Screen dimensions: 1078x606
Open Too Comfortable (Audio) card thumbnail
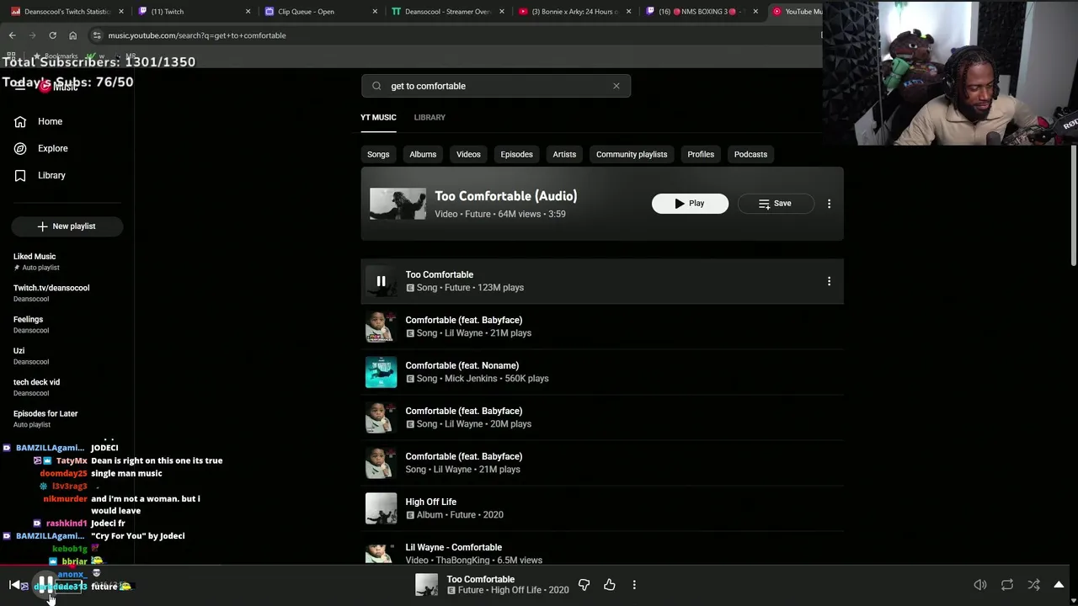coord(398,204)
